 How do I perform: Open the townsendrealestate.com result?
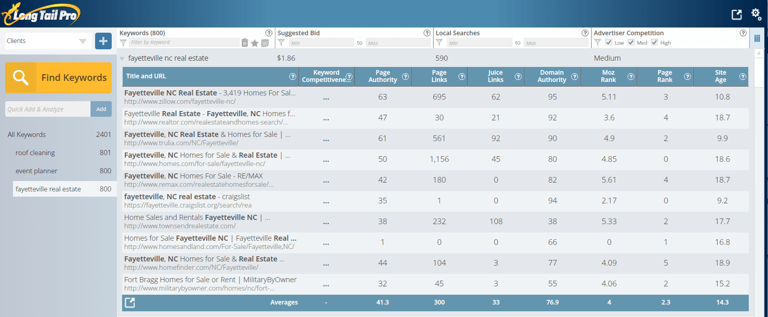[x=197, y=222]
